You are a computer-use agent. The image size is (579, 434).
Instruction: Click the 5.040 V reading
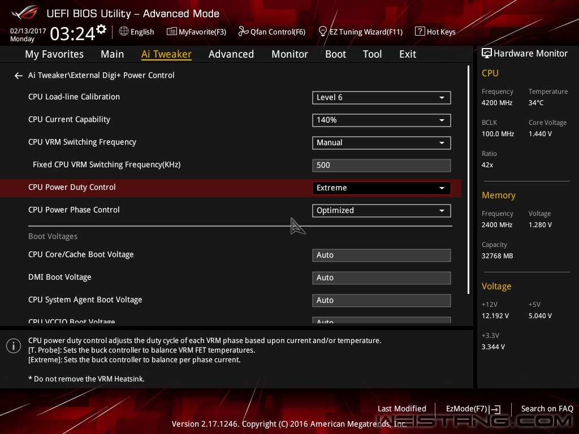tap(540, 316)
